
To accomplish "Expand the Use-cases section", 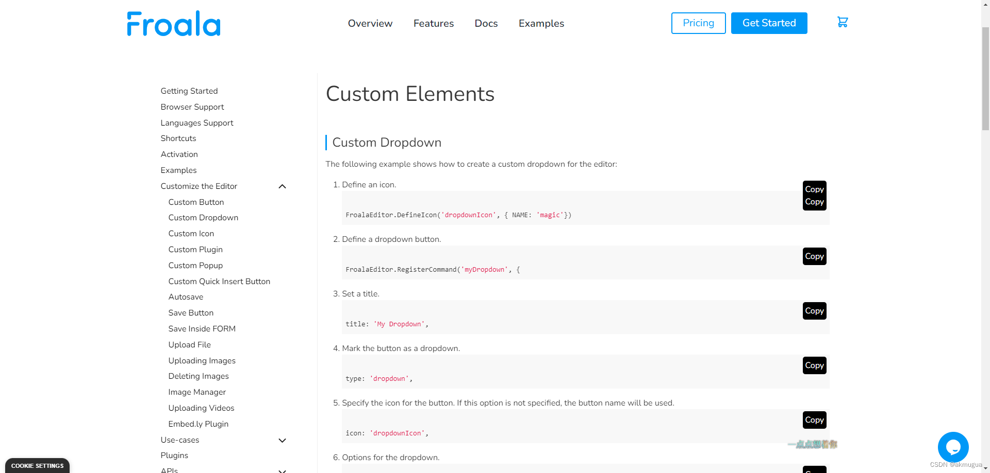I will click(x=282, y=441).
